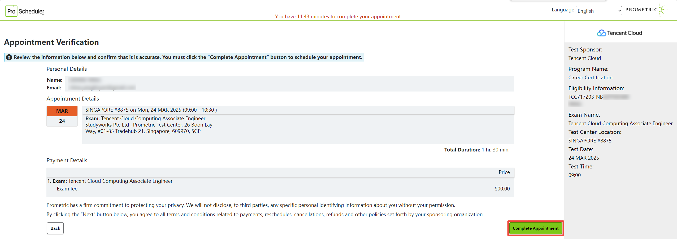Image resolution: width=677 pixels, height=239 pixels.
Task: Click the Appointment Verification heading
Action: click(51, 42)
